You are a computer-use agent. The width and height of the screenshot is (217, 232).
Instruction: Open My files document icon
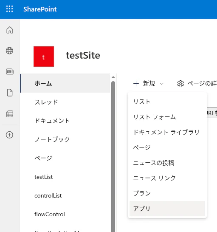(x=10, y=93)
